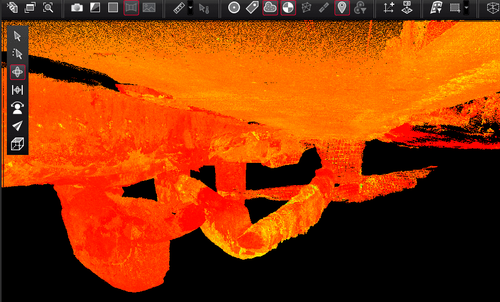Click the zoom extents magnifier icon
500x302 pixels.
point(48,7)
